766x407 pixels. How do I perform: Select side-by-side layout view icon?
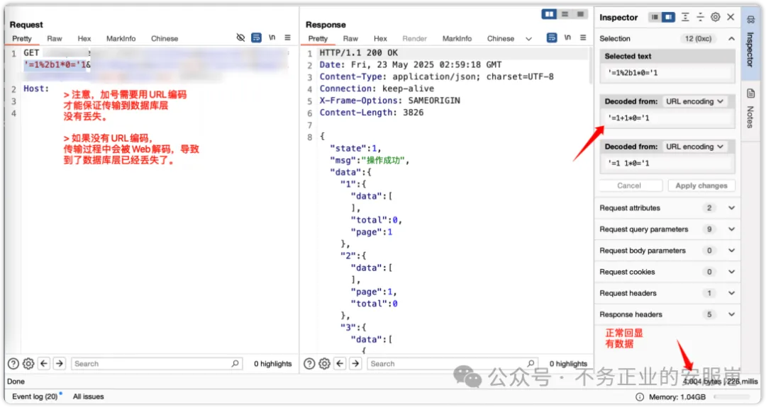click(549, 14)
